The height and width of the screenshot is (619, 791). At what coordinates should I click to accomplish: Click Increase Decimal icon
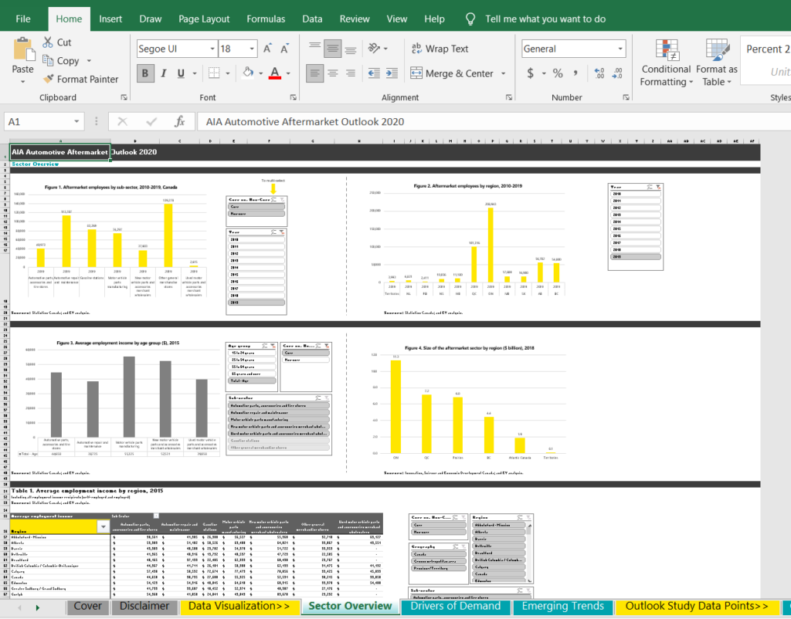click(x=599, y=73)
